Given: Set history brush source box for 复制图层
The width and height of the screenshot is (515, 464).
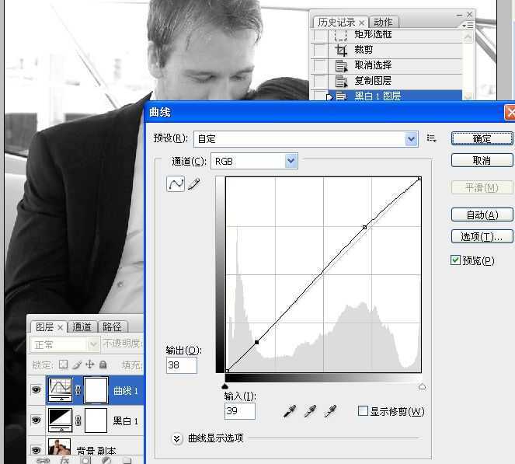Looking at the screenshot, I should tap(320, 81).
